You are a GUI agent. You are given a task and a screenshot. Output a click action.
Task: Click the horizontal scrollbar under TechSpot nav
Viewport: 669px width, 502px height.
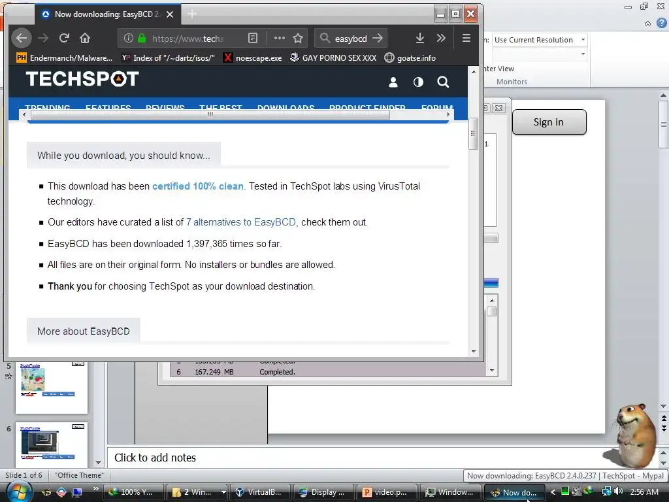pos(210,114)
